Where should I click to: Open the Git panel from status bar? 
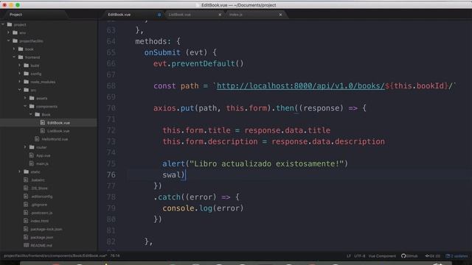[x=432, y=255]
